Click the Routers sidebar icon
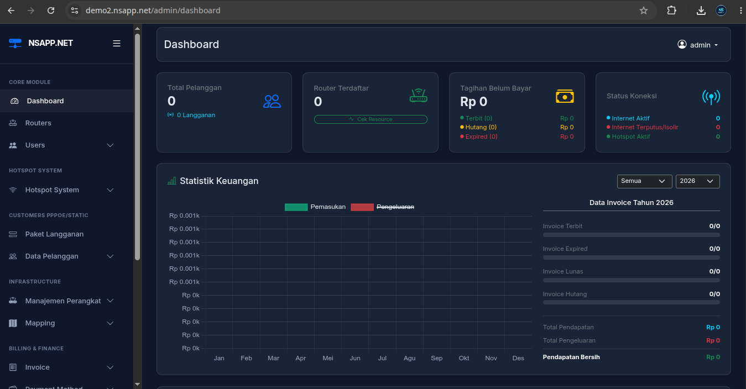Screen dimensions: 746x389 (x=13, y=123)
